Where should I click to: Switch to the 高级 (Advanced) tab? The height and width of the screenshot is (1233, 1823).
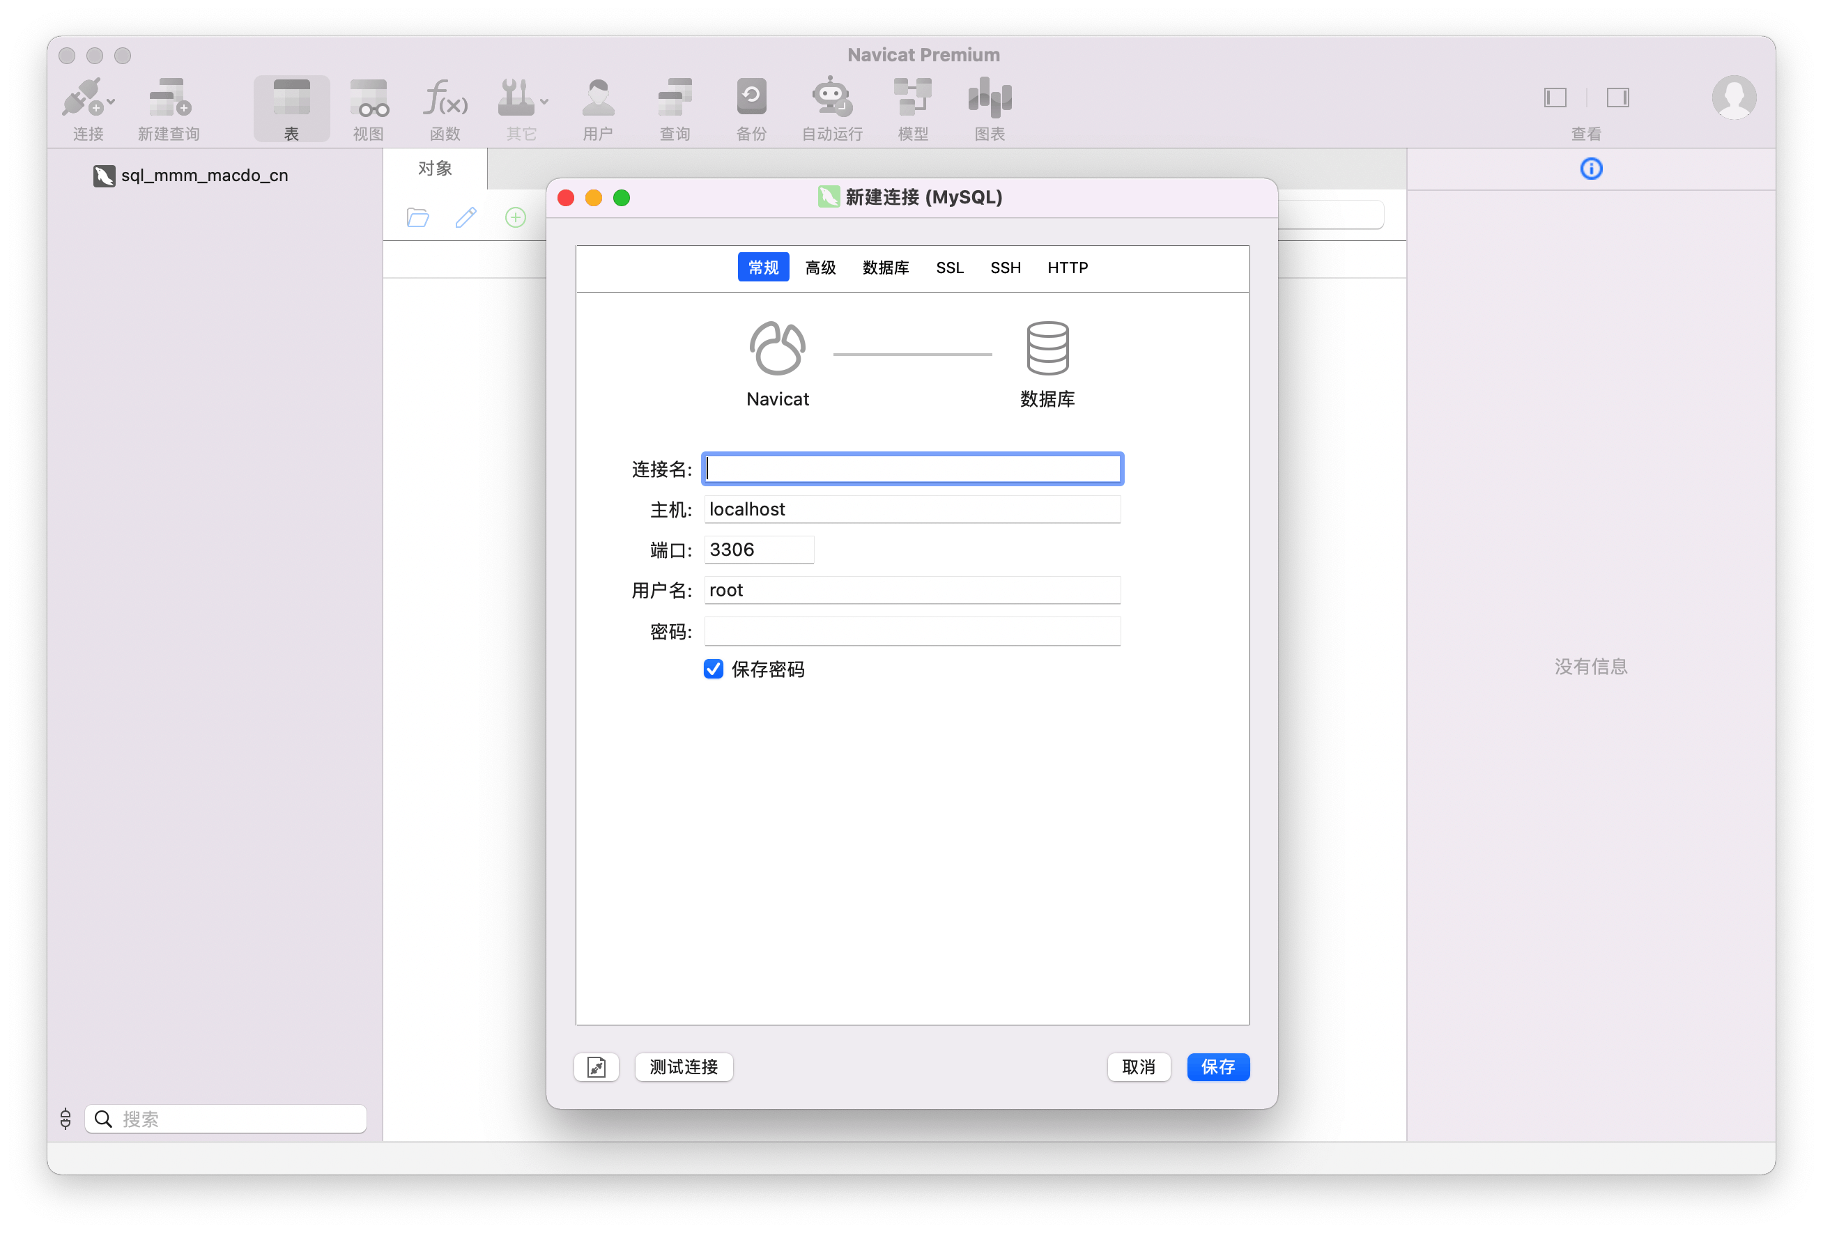click(820, 267)
